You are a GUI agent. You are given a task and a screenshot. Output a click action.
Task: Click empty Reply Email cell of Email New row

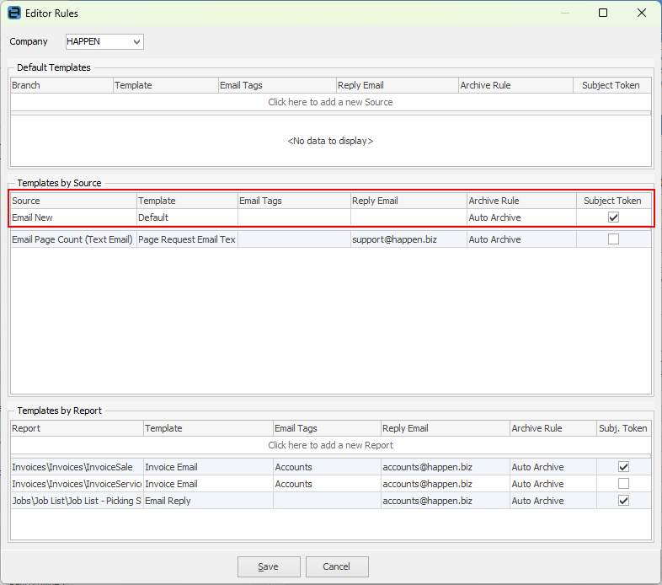[x=408, y=217]
